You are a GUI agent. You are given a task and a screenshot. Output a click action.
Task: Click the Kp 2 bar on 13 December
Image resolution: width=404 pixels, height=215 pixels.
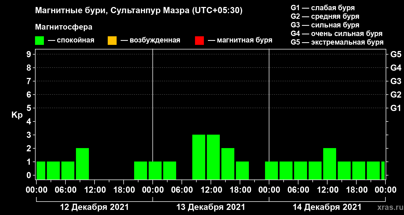click(228, 164)
